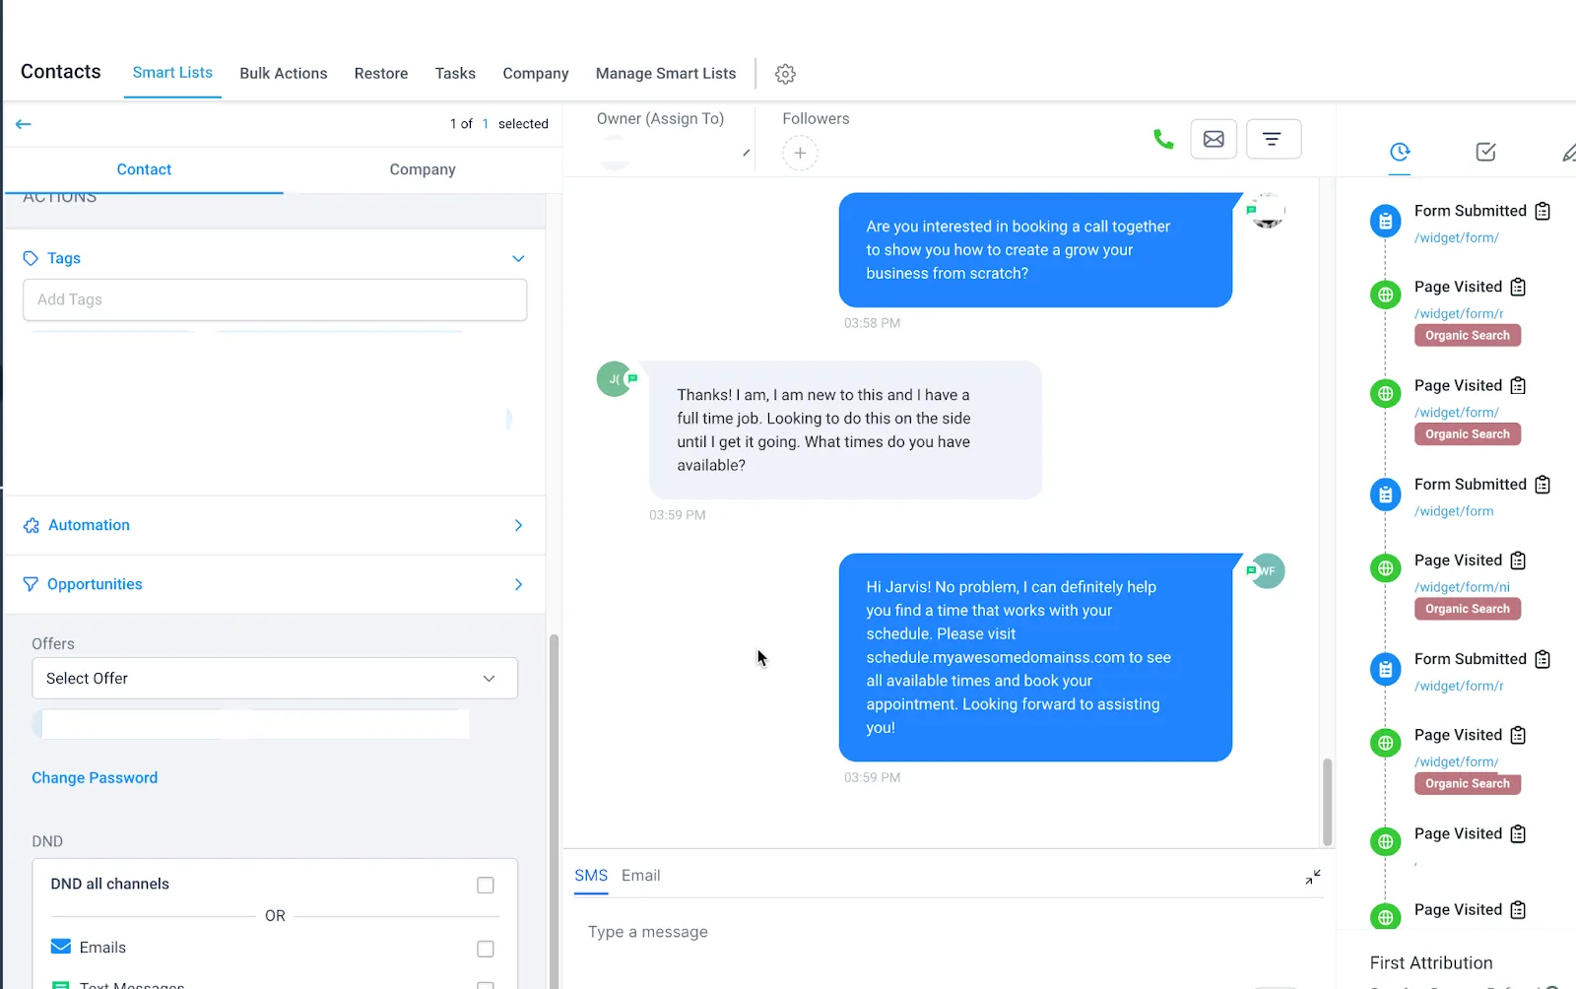This screenshot has height=989, width=1576.
Task: Open the Select Offer dropdown
Action: pos(275,679)
